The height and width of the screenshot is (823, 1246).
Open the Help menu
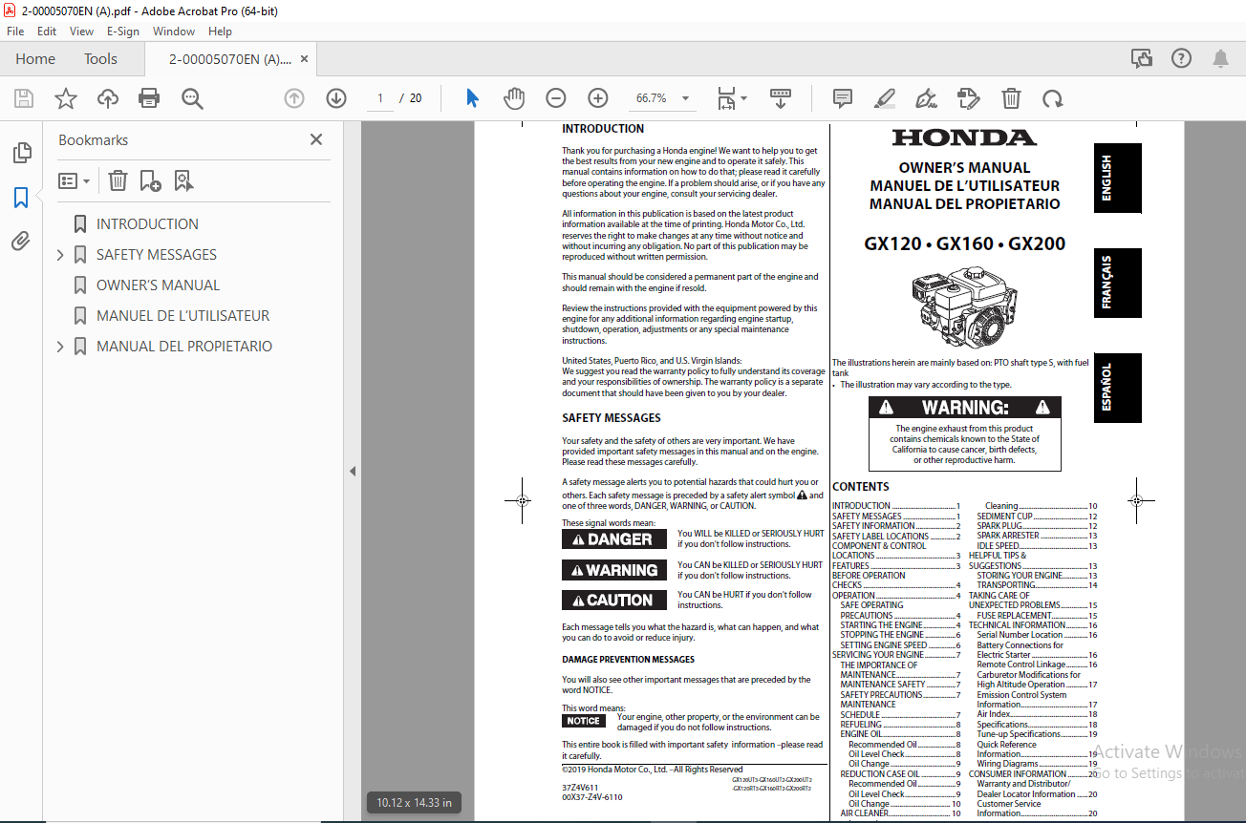[220, 32]
